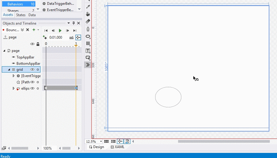This screenshot has height=158, width=277.
Task: Click the return scope to page icon
Action: point(5,37)
